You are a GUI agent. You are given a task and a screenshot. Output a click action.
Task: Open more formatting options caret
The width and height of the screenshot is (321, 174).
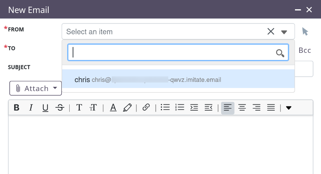click(289, 108)
